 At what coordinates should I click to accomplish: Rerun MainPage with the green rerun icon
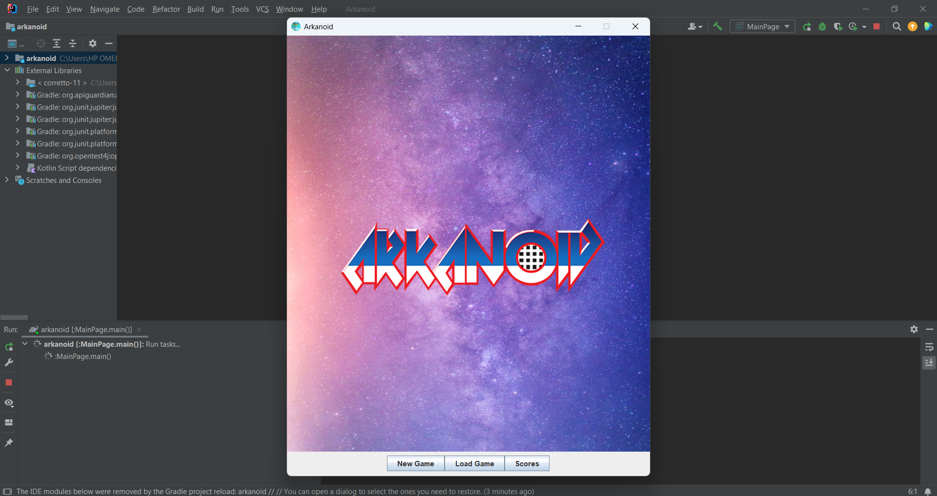(807, 27)
